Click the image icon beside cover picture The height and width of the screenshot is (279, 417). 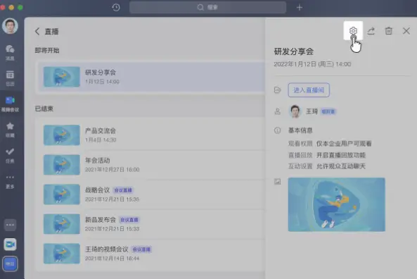[277, 182]
